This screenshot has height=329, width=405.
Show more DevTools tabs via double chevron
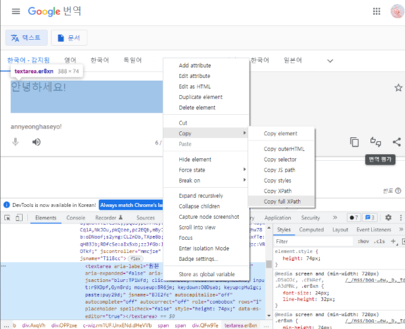pos(335,217)
